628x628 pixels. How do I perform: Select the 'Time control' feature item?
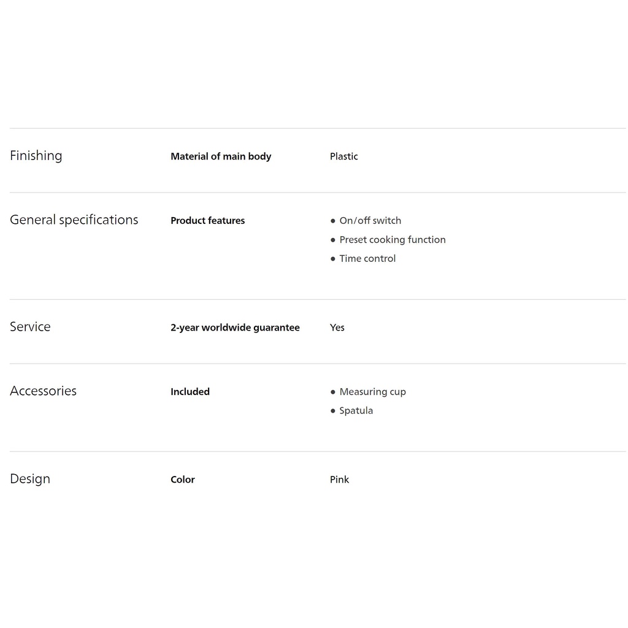[367, 259]
